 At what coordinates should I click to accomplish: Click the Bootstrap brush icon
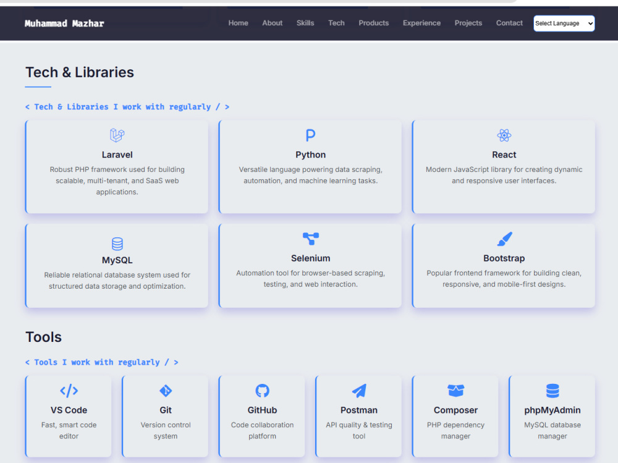(x=504, y=239)
